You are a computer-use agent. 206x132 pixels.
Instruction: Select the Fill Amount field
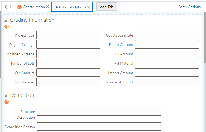click(x=167, y=54)
